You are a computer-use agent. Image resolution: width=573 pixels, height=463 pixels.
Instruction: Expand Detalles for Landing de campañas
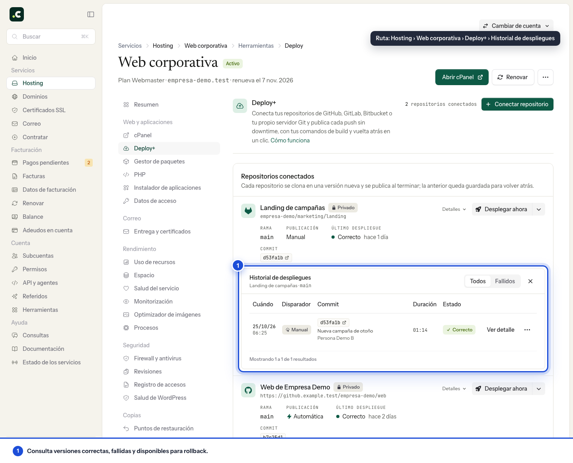(454, 209)
